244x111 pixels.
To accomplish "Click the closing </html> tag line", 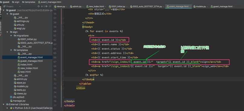I will point(69,105).
